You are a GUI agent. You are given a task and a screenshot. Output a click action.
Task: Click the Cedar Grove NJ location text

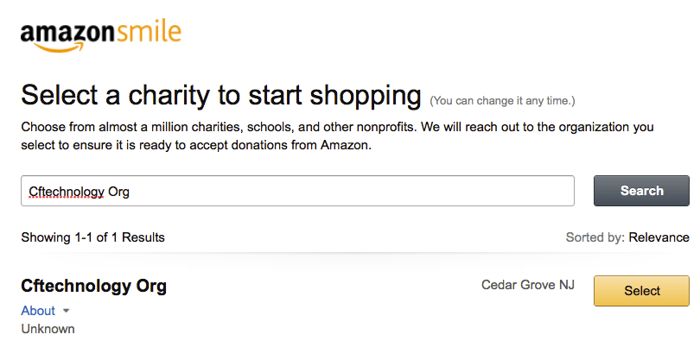(x=528, y=284)
